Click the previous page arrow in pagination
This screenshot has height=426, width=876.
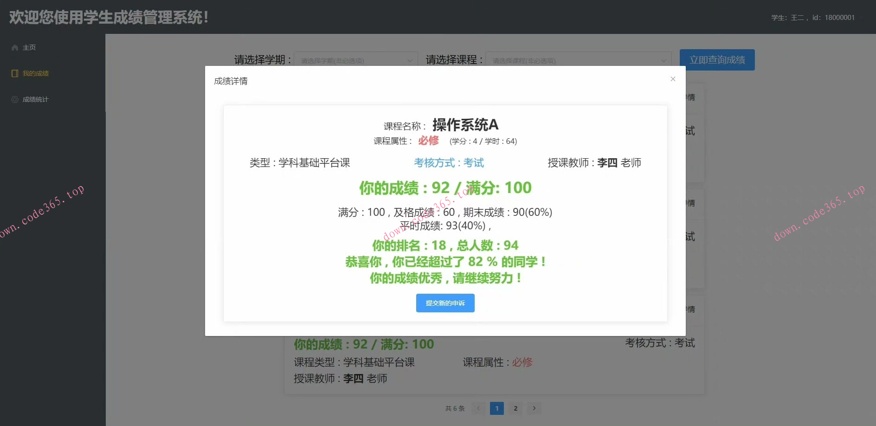coord(478,408)
